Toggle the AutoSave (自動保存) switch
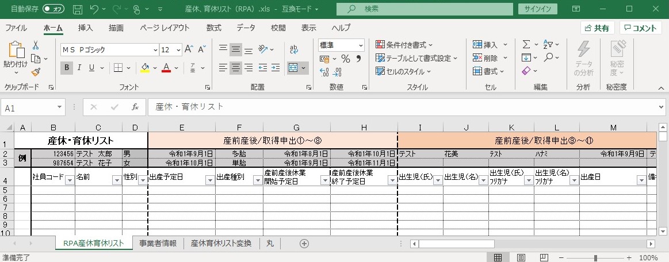Image resolution: width=669 pixels, height=262 pixels. pyautogui.click(x=53, y=9)
